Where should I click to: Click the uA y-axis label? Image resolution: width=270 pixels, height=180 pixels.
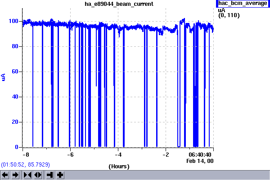(x=4, y=78)
